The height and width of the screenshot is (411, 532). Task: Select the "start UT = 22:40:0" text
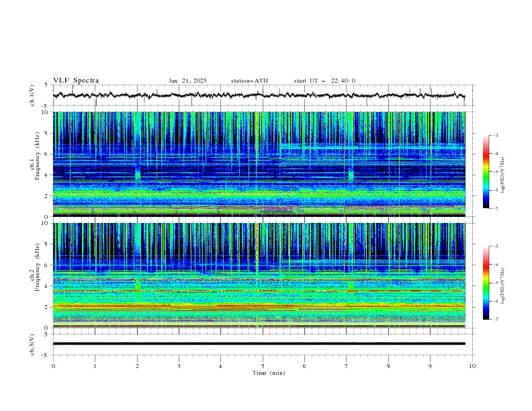[x=324, y=81]
